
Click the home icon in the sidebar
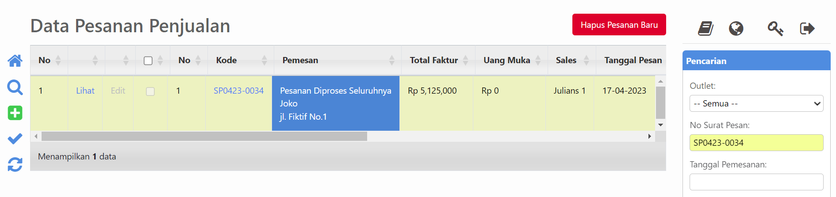15,61
